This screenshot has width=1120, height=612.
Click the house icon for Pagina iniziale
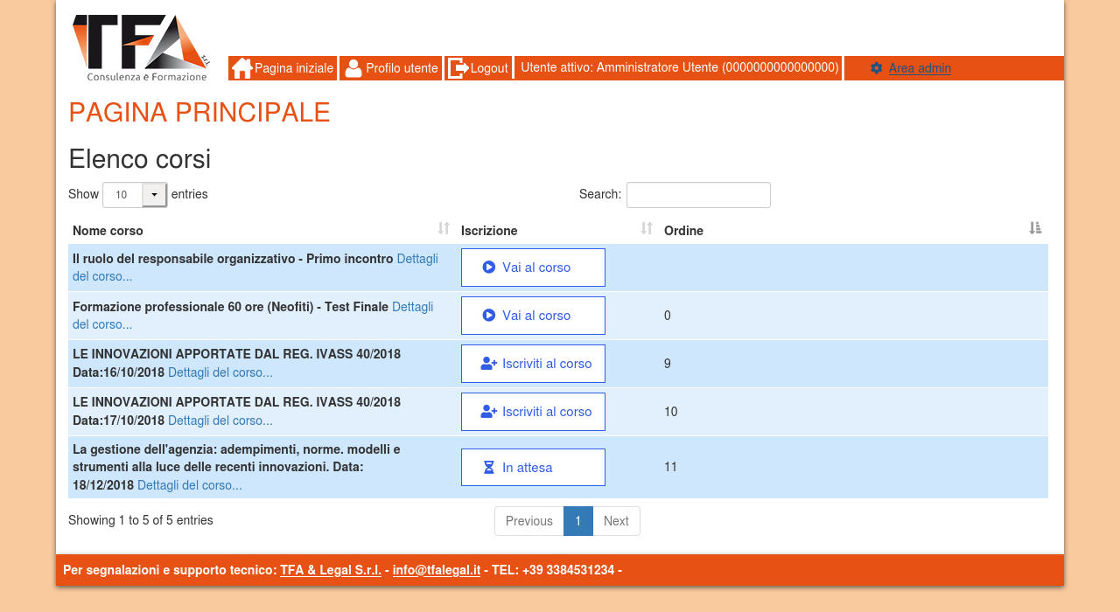[x=242, y=68]
